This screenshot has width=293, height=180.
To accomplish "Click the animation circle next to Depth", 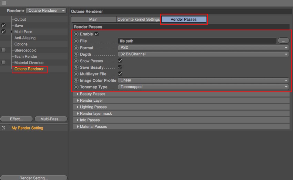I will pos(76,54).
